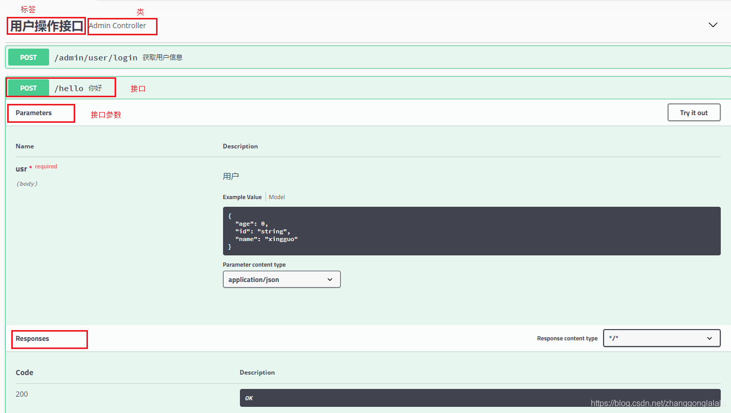This screenshot has height=413, width=731.
Task: Collapse the 用户操作接口 section chevron
Action: [x=713, y=25]
